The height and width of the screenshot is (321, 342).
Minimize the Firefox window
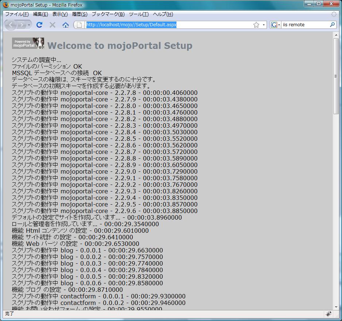[309, 4]
